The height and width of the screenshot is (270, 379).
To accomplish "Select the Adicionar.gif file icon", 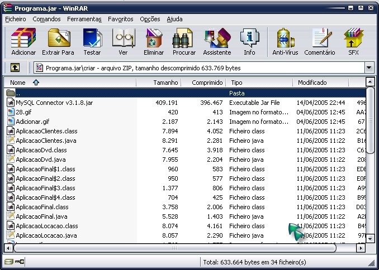I will (11, 122).
